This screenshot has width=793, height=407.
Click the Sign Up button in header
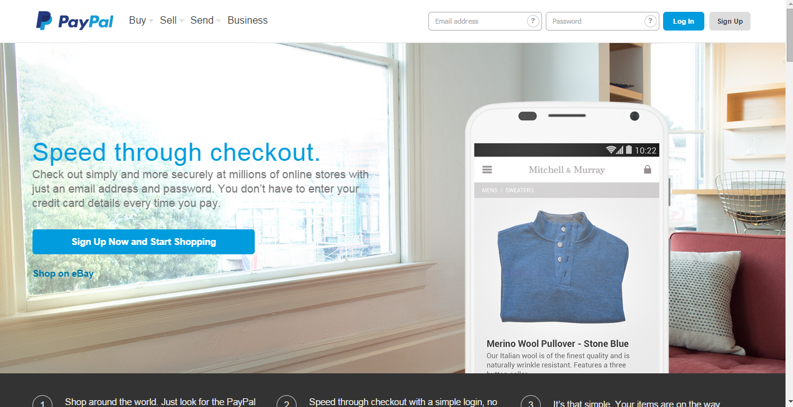[730, 21]
